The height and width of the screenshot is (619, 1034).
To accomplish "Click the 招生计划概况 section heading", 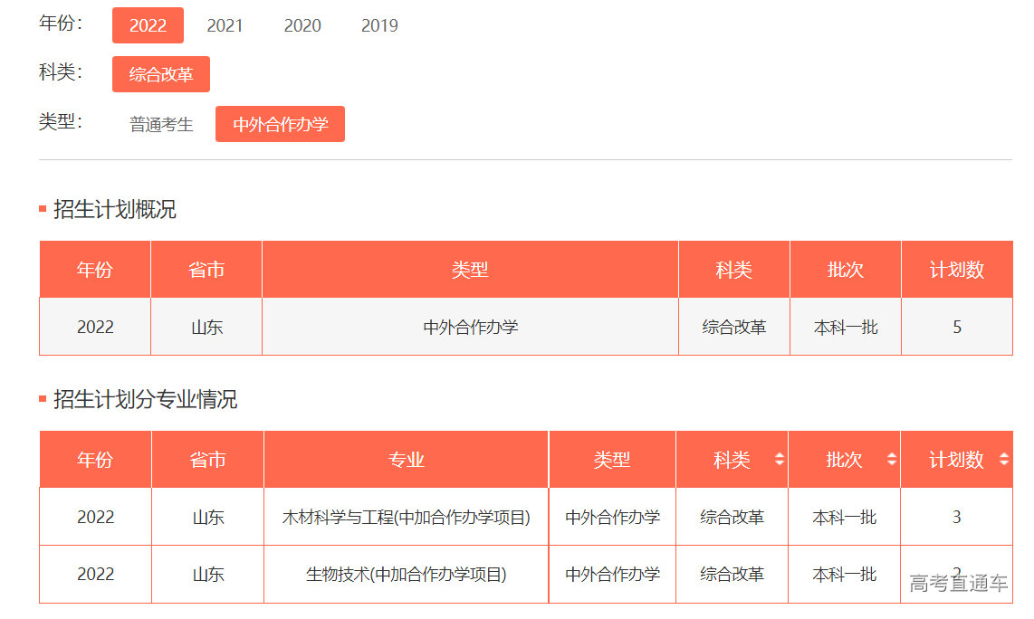I will [114, 210].
